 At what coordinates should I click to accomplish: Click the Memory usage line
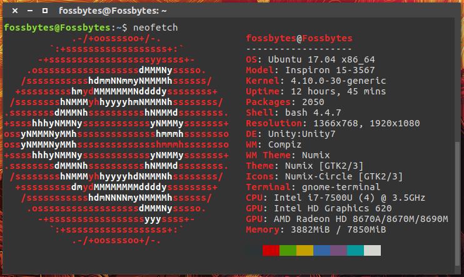pos(316,230)
